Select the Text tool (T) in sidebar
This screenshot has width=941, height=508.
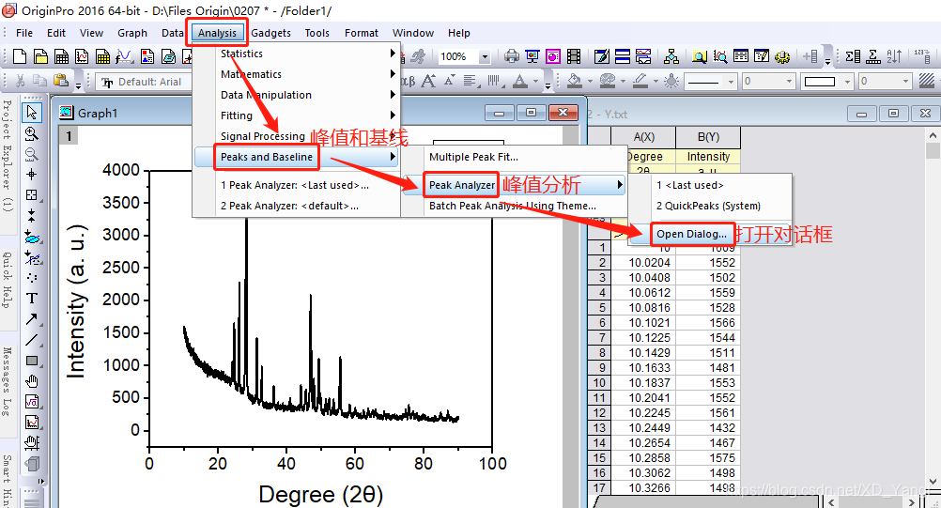click(x=32, y=298)
